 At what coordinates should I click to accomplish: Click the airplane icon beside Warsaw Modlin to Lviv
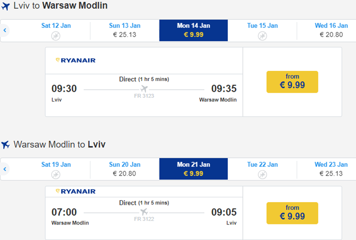(5, 145)
